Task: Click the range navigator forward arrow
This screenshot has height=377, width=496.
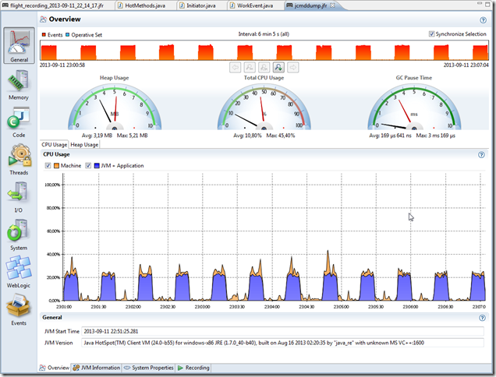Action: (293, 67)
